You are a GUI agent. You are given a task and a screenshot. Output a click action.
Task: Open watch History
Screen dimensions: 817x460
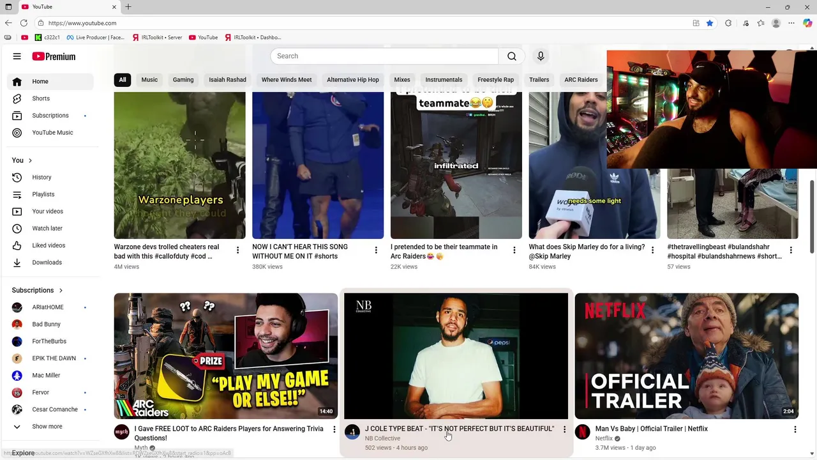[x=50, y=177]
